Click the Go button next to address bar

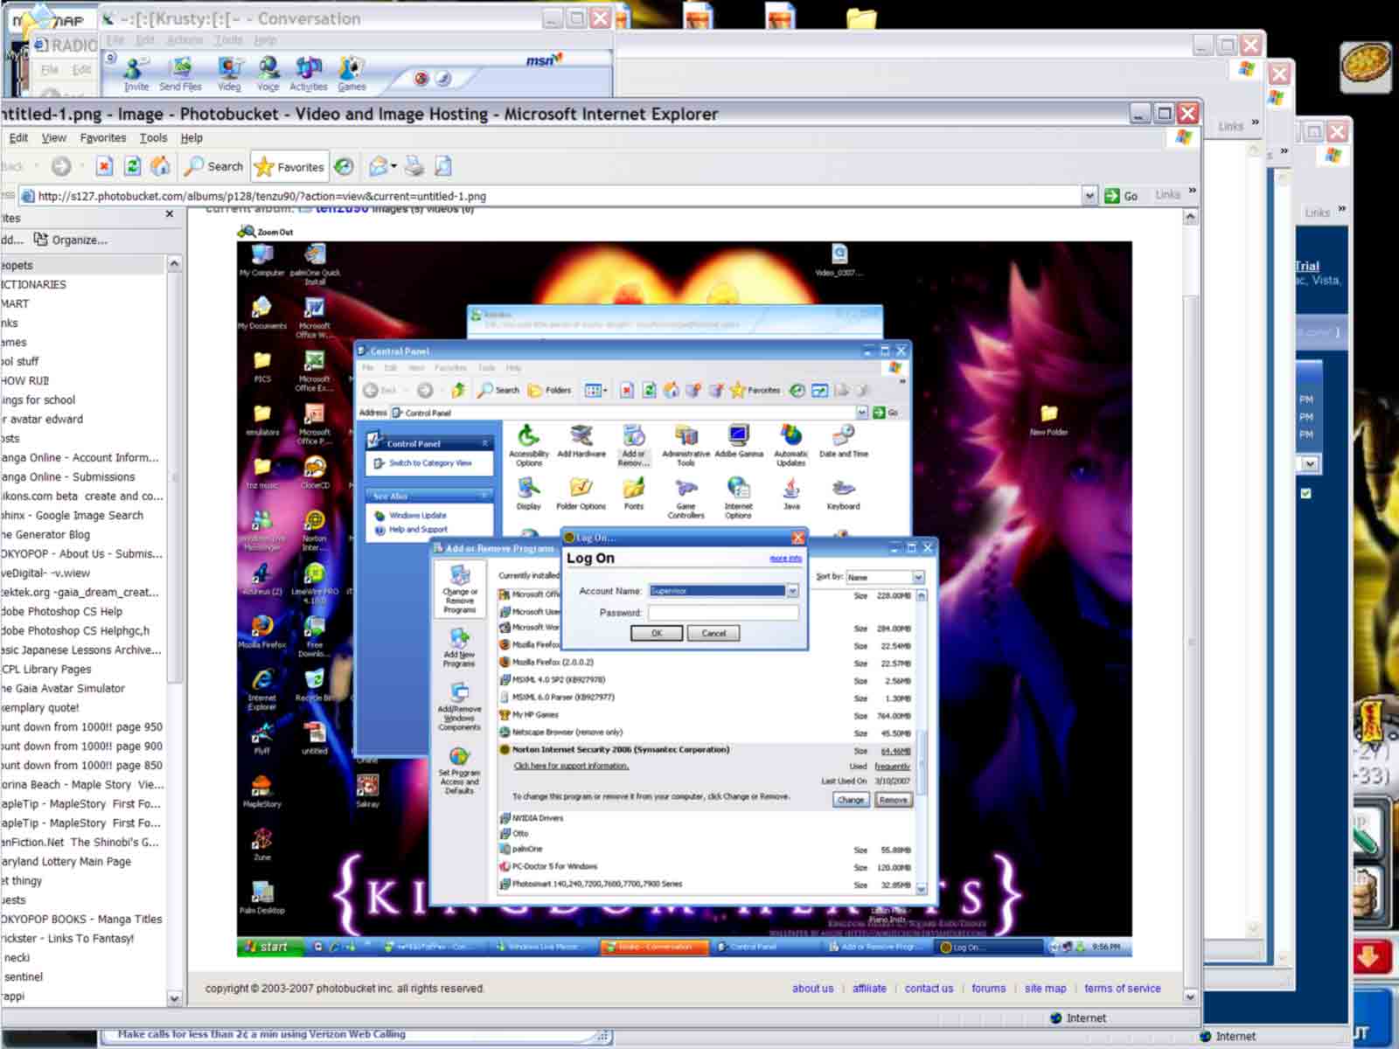tap(1121, 196)
